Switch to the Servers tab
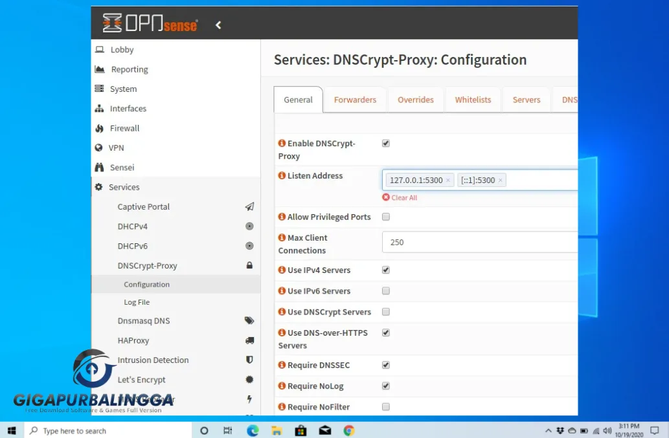The width and height of the screenshot is (669, 438). click(527, 100)
